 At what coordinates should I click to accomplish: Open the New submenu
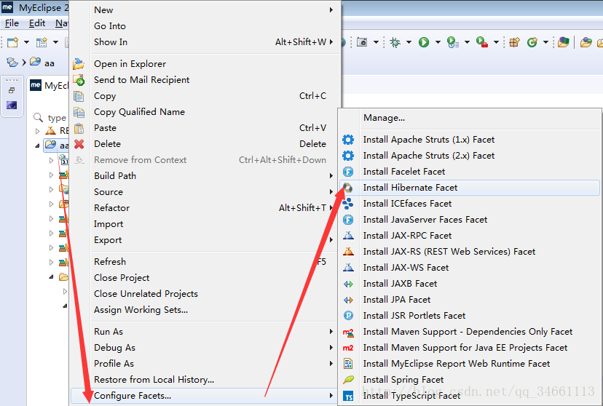click(x=204, y=10)
